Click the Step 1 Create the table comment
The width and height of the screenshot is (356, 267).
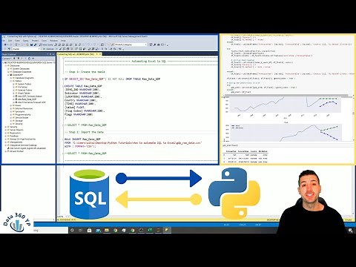(85, 72)
